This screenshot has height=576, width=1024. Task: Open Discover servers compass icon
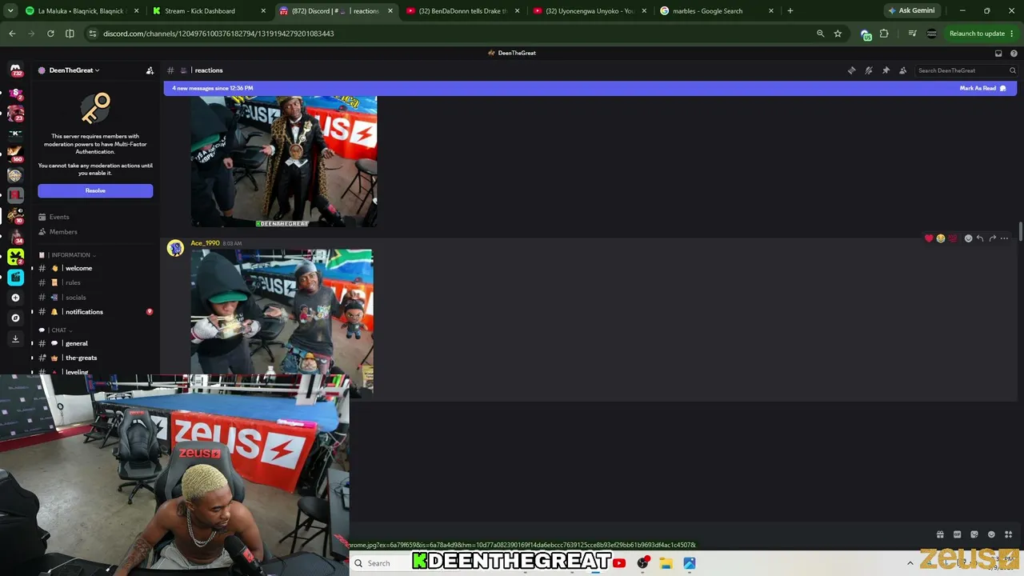(15, 318)
